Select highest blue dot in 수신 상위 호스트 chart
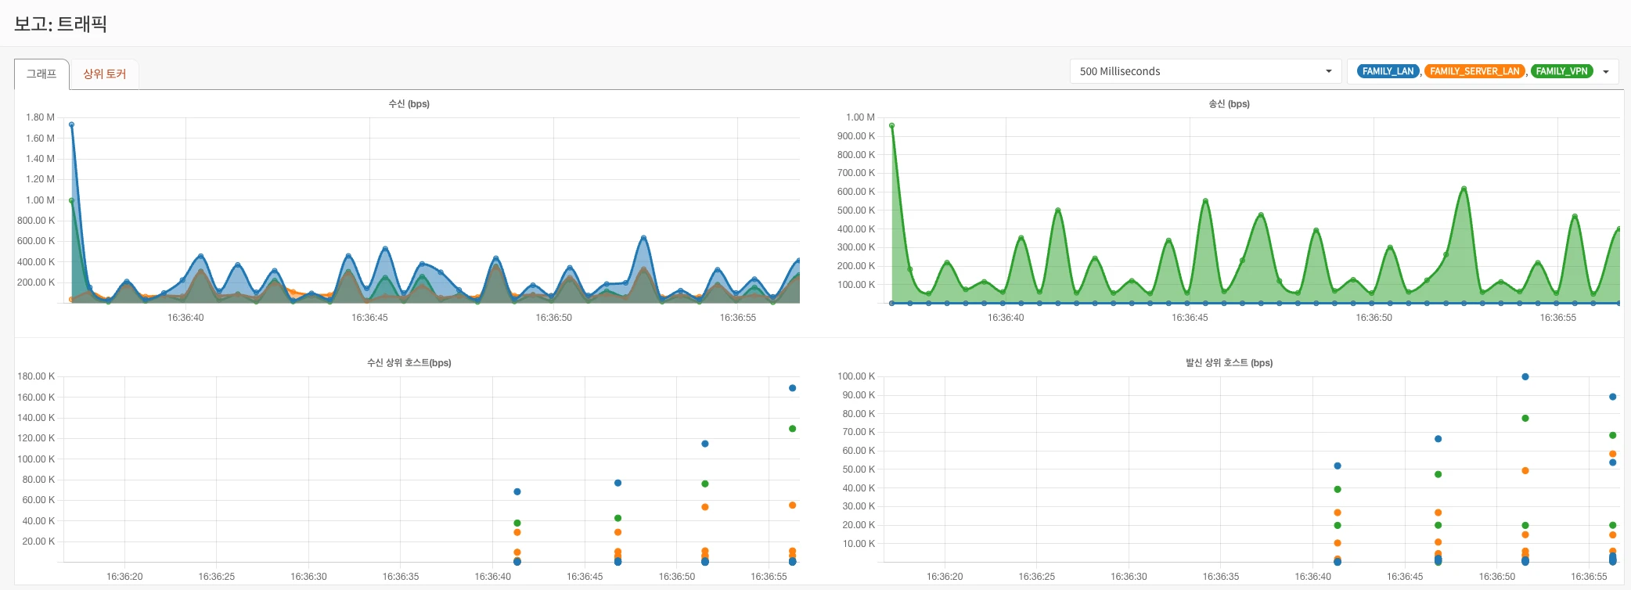Viewport: 1631px width, 590px height. point(792,388)
